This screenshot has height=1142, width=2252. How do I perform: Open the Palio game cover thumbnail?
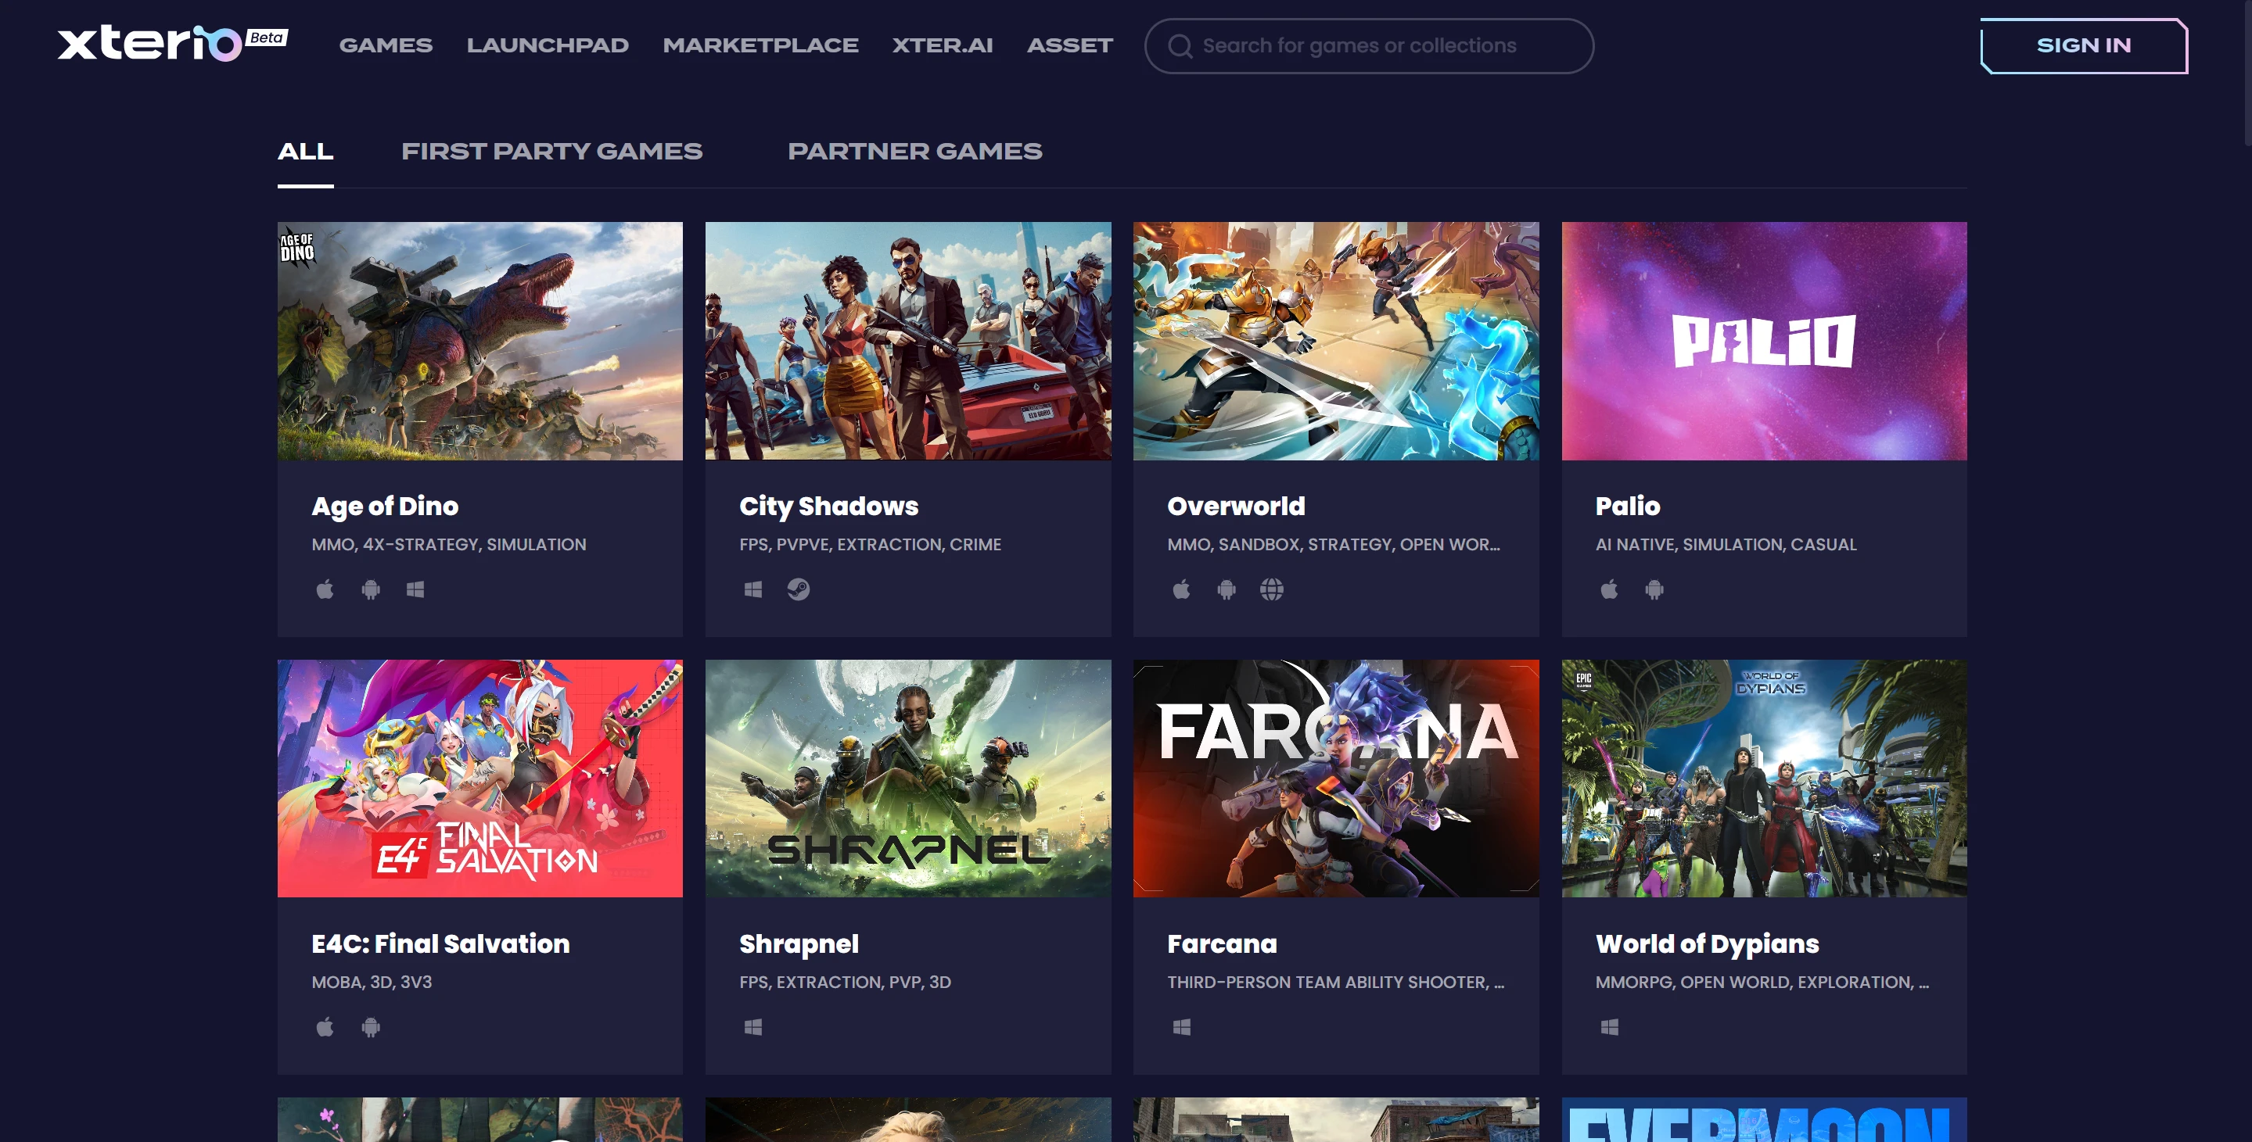(x=1763, y=341)
